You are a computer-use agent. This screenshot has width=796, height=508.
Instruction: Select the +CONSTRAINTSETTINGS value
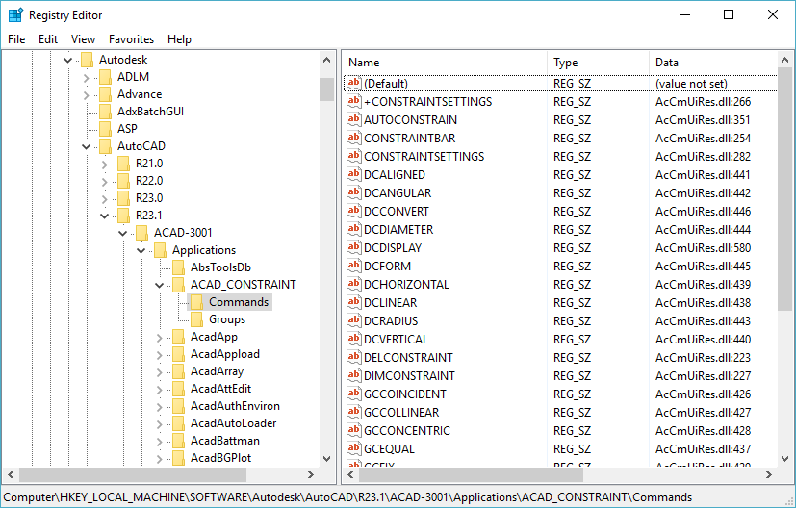click(x=428, y=101)
